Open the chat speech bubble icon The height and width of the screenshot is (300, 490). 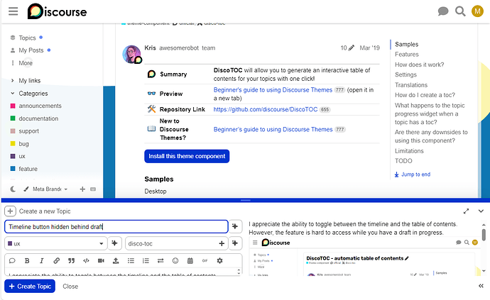point(443,11)
